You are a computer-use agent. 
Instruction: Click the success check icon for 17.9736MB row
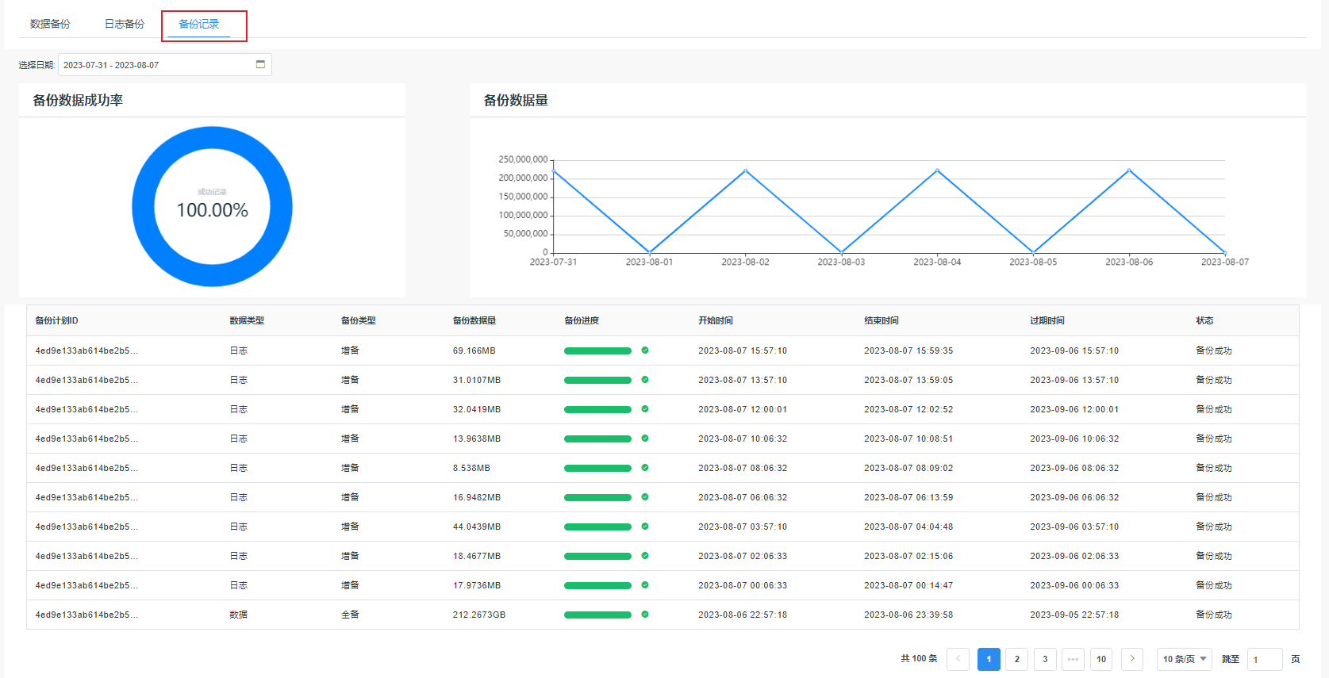pos(645,584)
